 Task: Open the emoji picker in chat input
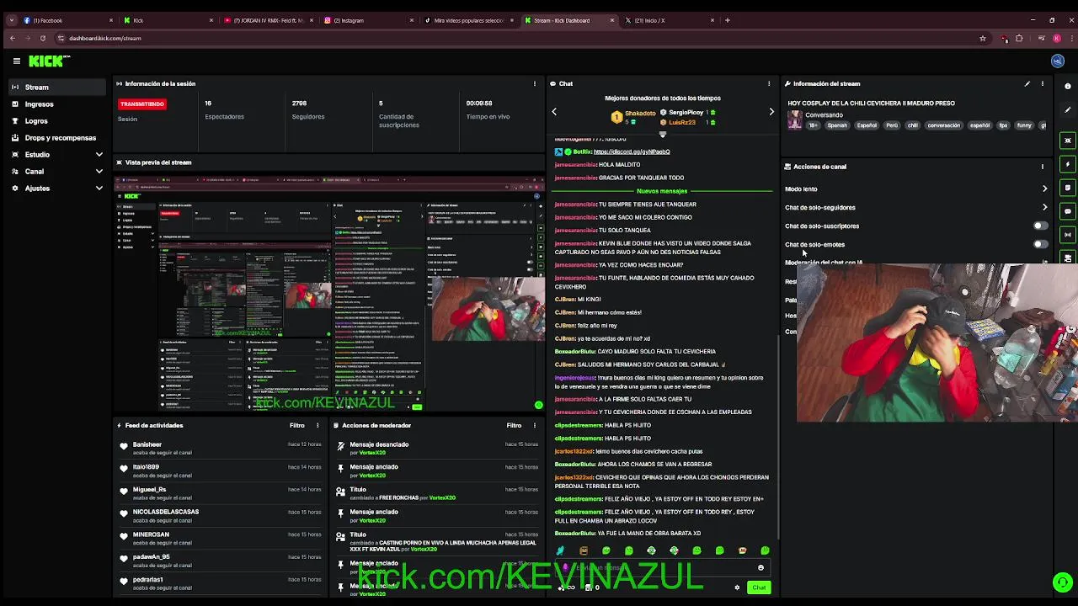760,567
